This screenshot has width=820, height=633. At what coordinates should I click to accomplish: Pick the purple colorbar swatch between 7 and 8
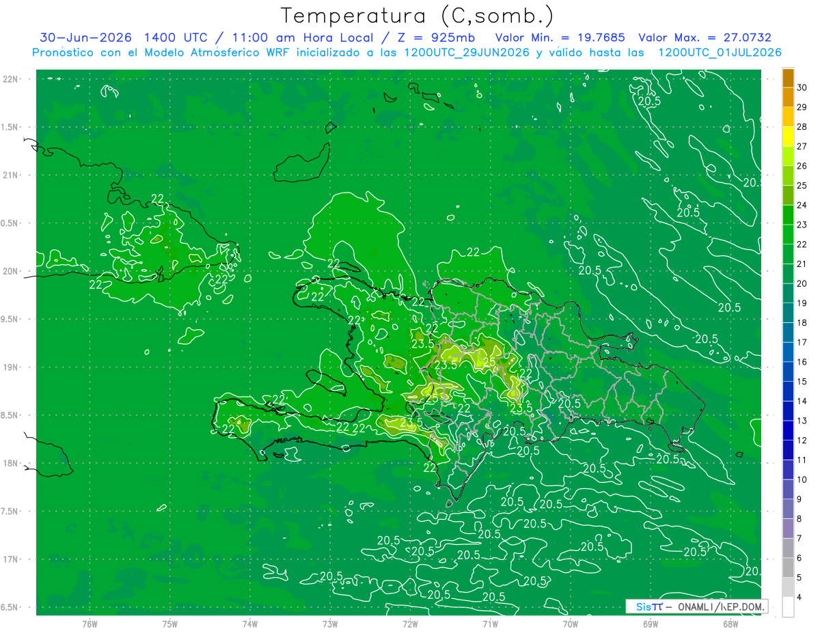[x=788, y=529]
